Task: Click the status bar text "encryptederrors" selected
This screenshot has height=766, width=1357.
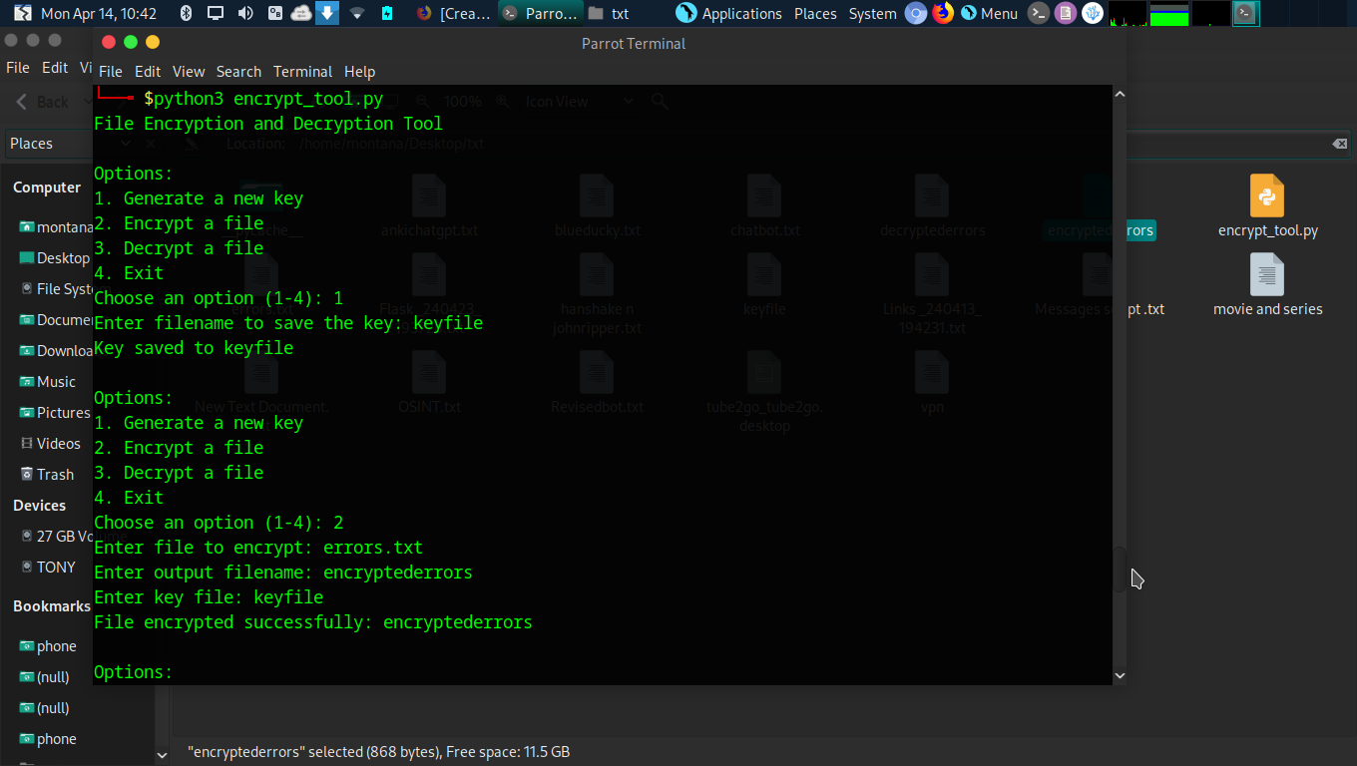Action: 378,752
